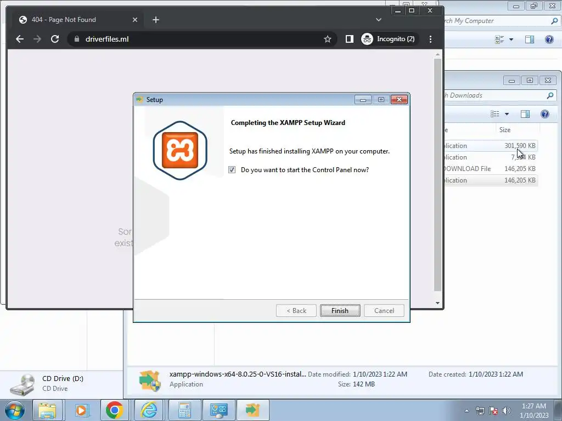Open help in My Computer window

549,39
